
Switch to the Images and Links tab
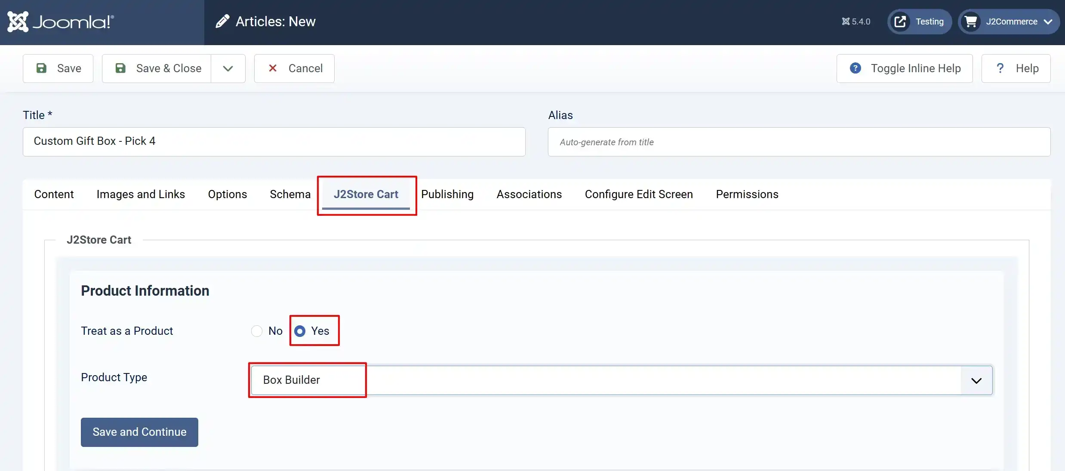pos(141,194)
